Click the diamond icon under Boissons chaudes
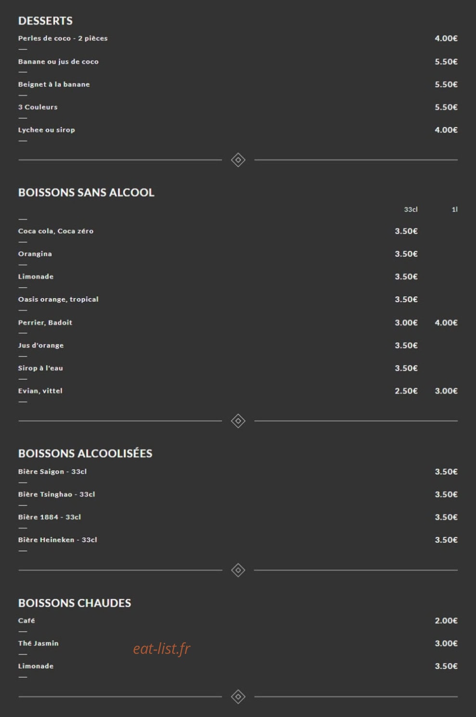 (x=238, y=696)
